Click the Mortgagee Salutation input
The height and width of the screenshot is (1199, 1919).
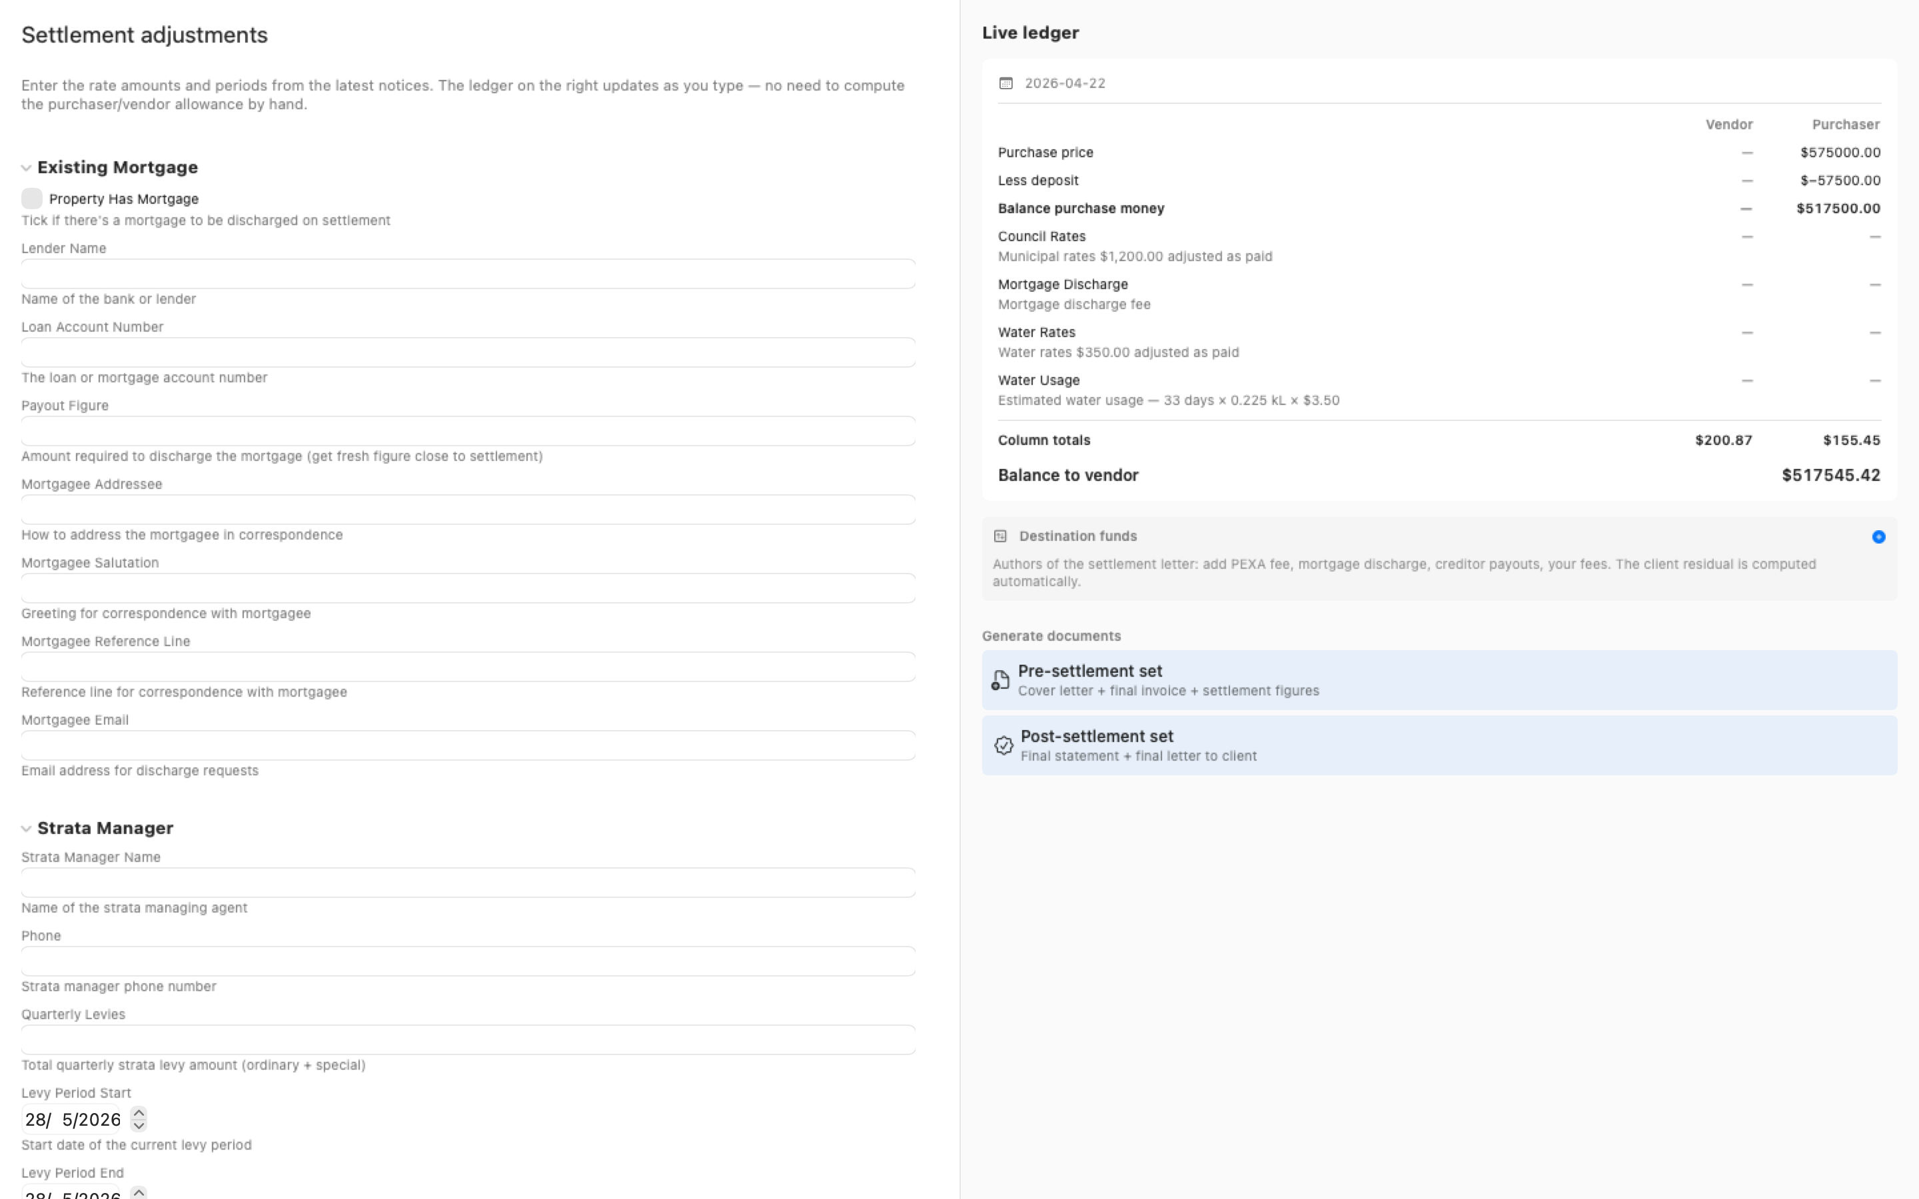point(468,588)
